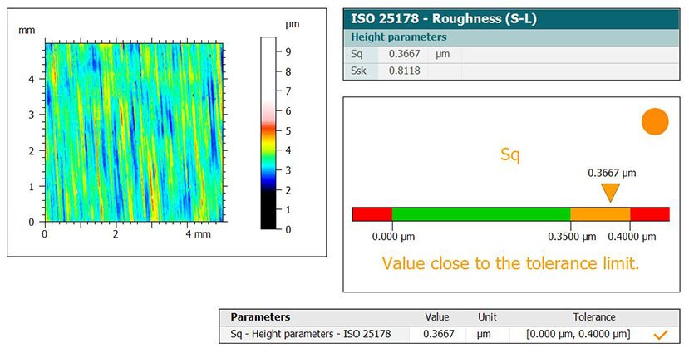
Task: Click the green section of tolerance bar
Action: (481, 214)
